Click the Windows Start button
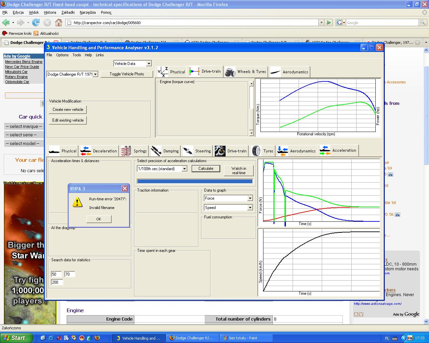429x343 pixels. coord(16,338)
